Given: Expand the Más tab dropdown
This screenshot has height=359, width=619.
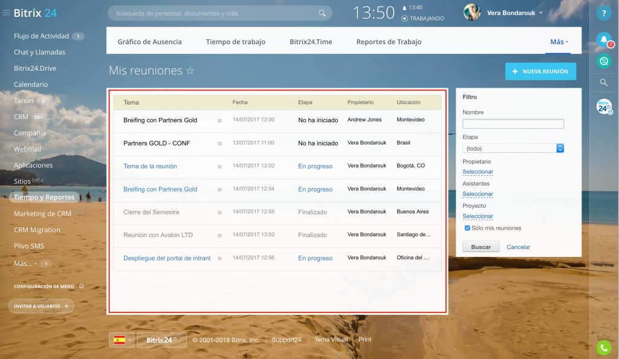Looking at the screenshot, I should pyautogui.click(x=559, y=42).
